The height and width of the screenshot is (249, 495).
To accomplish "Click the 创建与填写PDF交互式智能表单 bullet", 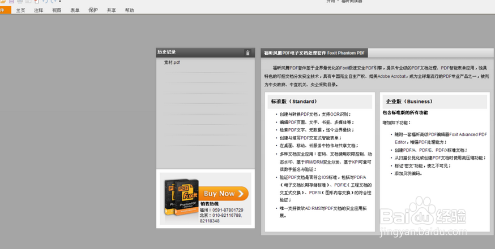I will tap(310, 138).
